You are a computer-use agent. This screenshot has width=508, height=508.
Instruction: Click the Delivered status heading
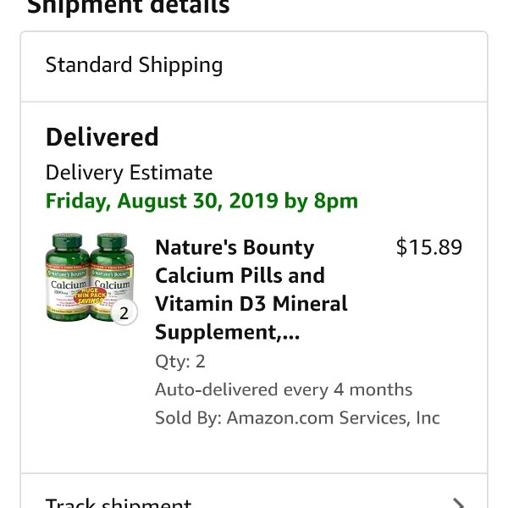click(x=102, y=137)
